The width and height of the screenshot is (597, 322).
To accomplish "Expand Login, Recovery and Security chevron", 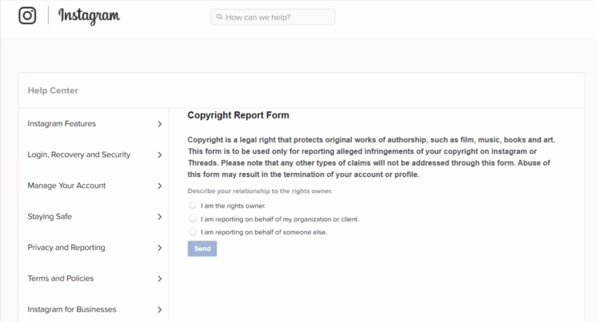I will [160, 155].
